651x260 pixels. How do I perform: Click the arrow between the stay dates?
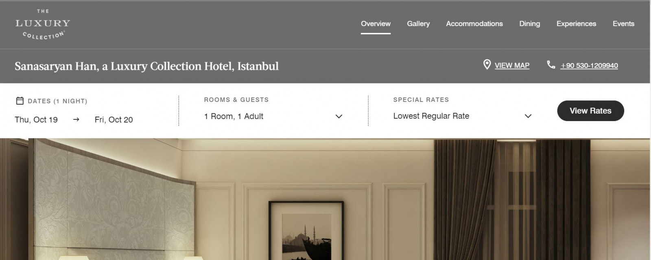[x=76, y=119]
